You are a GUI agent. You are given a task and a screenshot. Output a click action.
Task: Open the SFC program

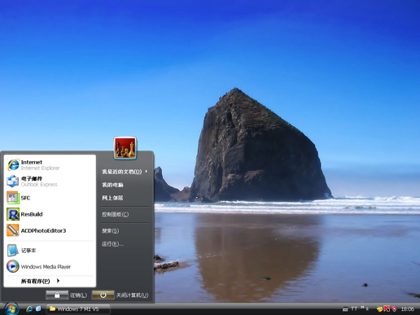point(50,198)
